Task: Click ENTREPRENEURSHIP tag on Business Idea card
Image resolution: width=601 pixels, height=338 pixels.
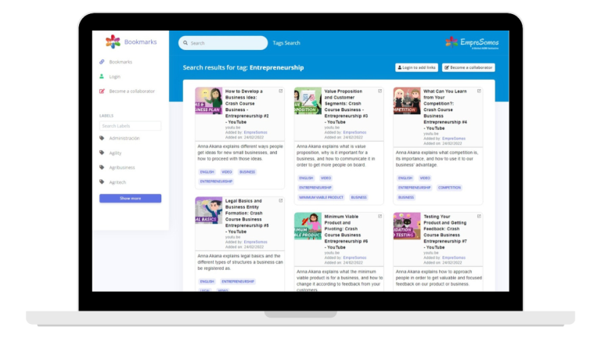Action: [x=216, y=182]
